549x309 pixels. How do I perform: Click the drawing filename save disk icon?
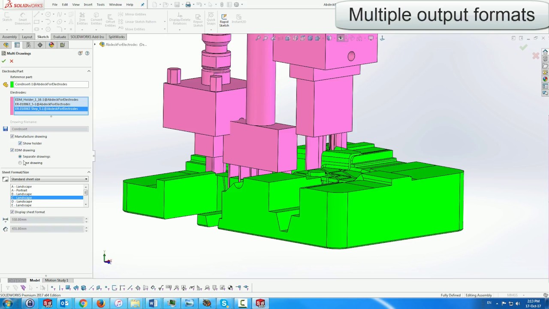tap(5, 129)
